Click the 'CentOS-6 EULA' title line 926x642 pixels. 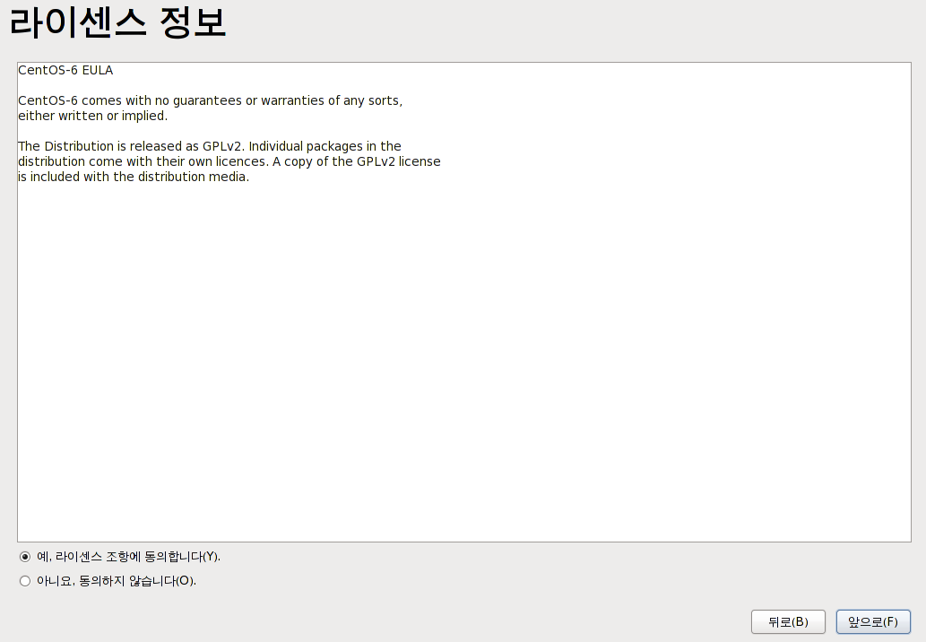65,70
